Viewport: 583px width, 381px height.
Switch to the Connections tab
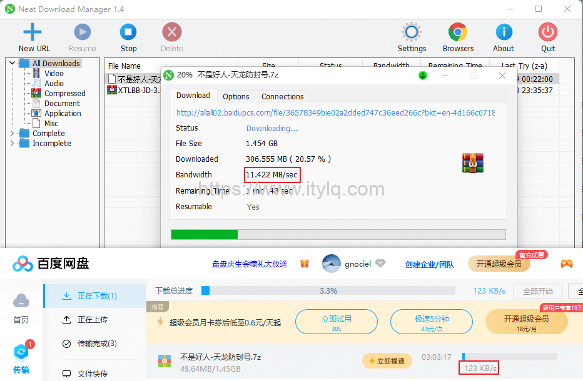point(281,96)
